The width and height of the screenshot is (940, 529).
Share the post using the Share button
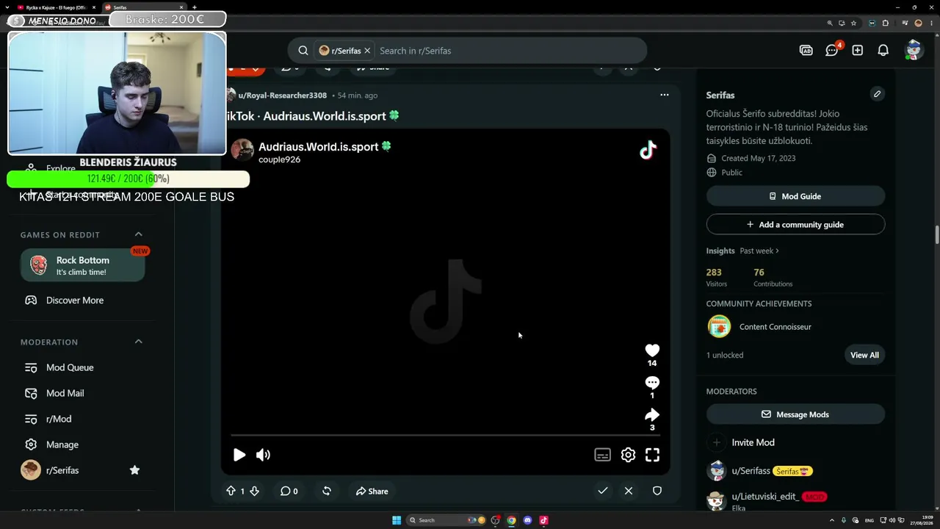coord(372,491)
